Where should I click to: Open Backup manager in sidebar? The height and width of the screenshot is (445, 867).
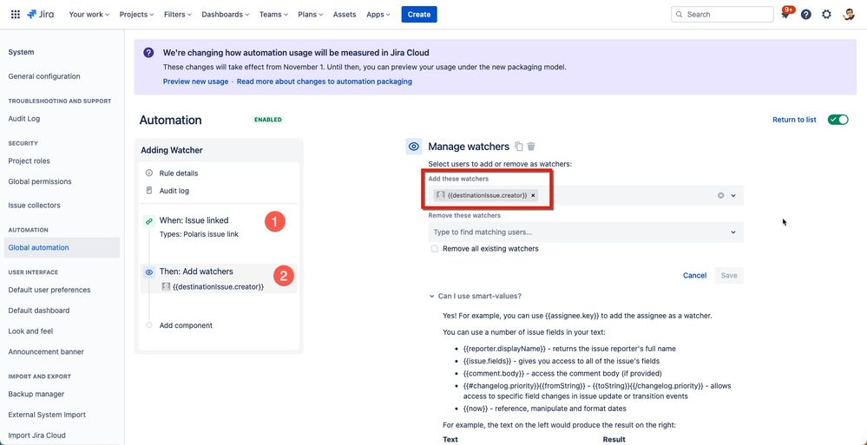(36, 394)
